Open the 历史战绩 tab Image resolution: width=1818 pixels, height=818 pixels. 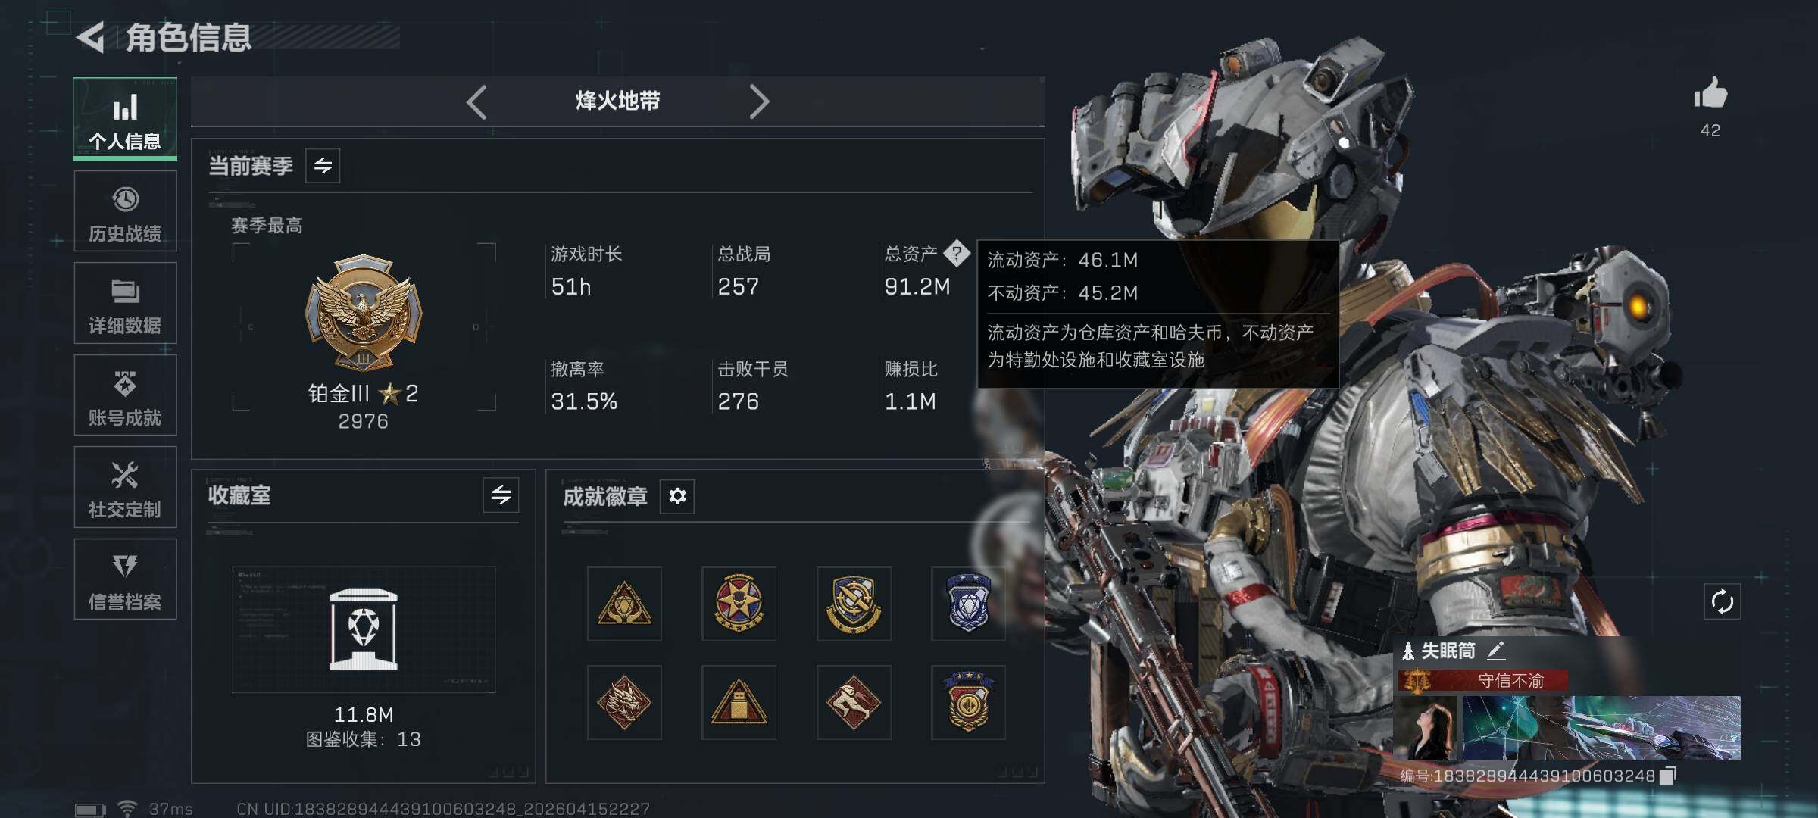point(125,211)
